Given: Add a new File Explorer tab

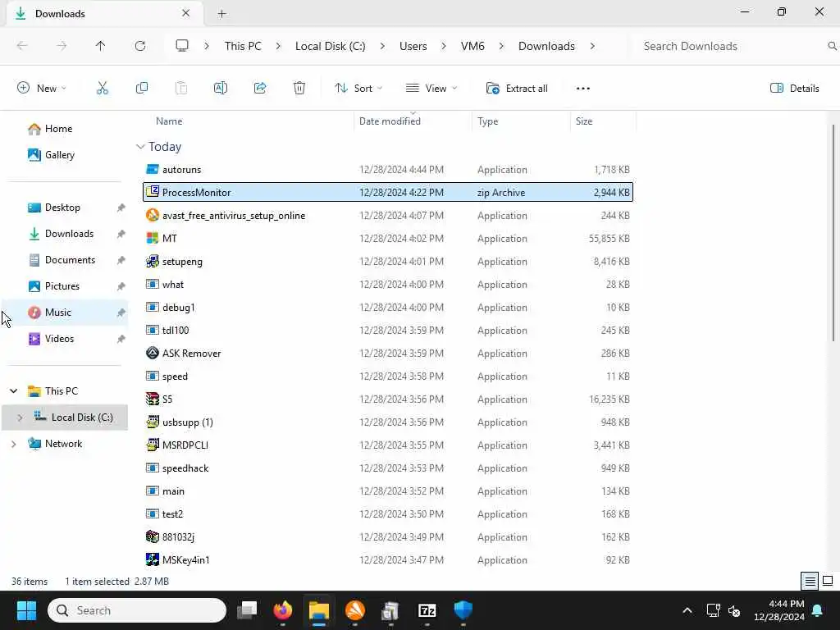Looking at the screenshot, I should point(221,14).
